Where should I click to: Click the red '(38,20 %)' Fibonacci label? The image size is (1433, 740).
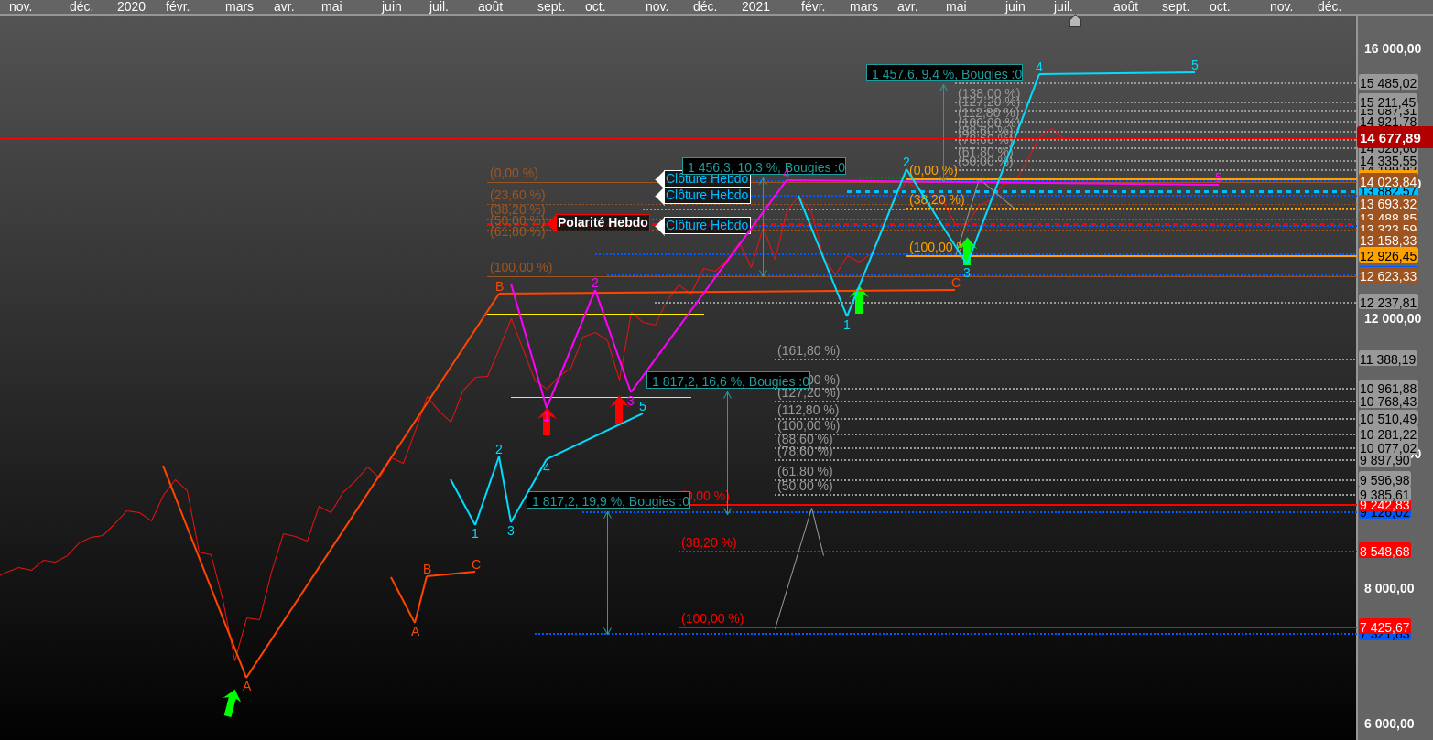click(709, 542)
